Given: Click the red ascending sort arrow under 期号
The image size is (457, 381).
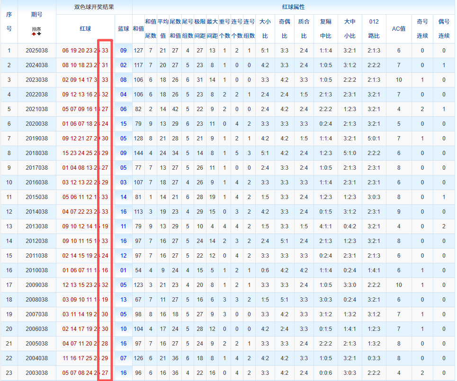Looking at the screenshot, I should 34,34.
